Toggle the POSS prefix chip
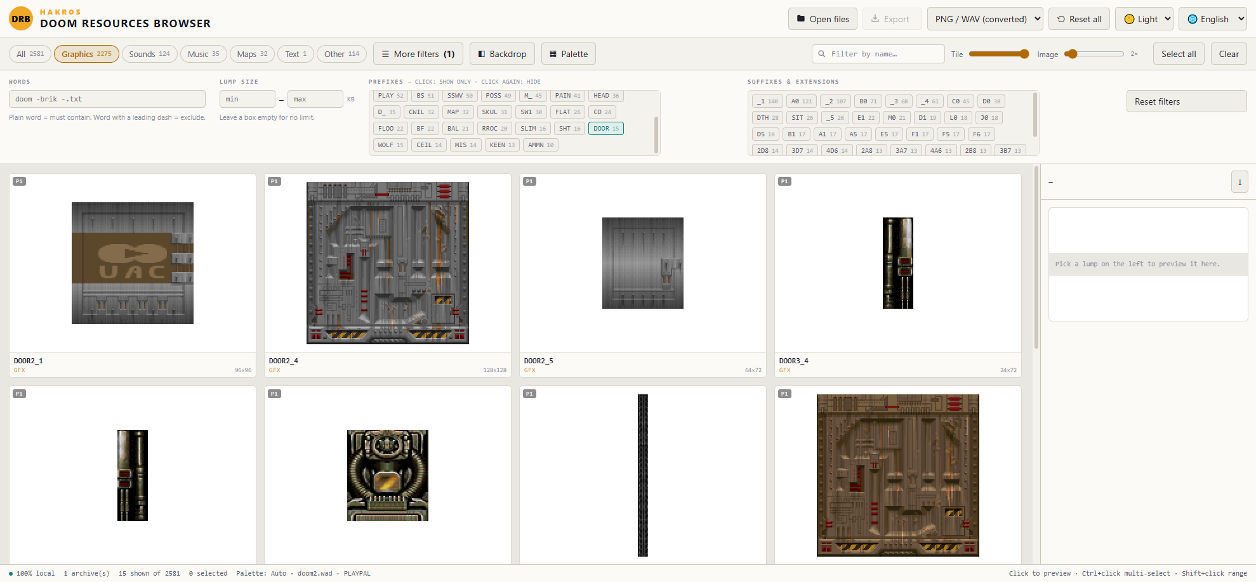 (x=498, y=96)
